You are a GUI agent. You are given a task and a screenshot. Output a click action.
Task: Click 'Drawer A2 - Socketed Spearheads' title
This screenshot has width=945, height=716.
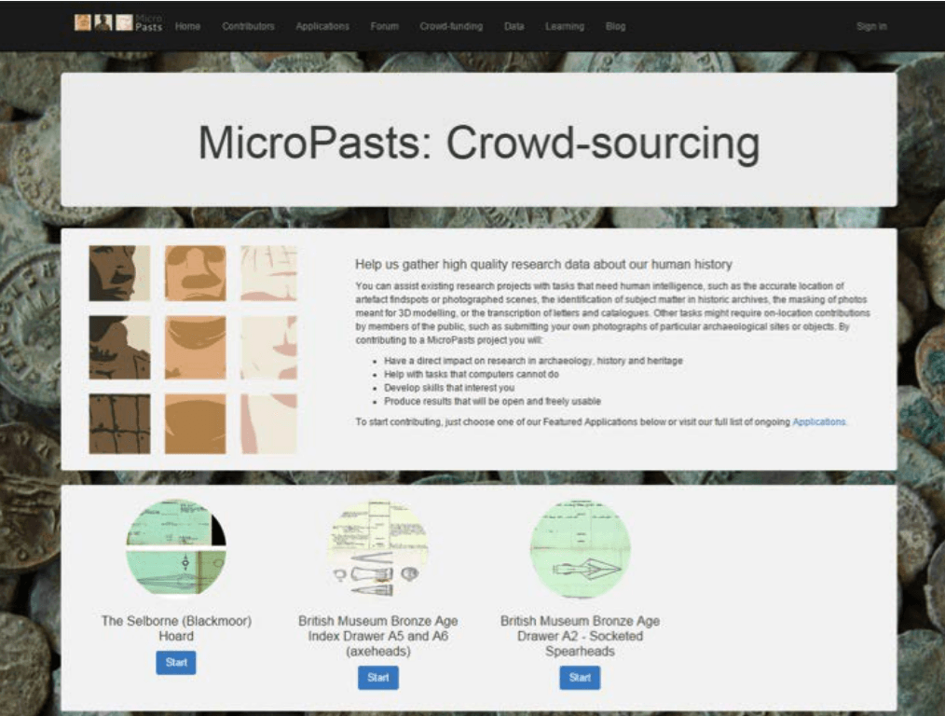click(580, 636)
